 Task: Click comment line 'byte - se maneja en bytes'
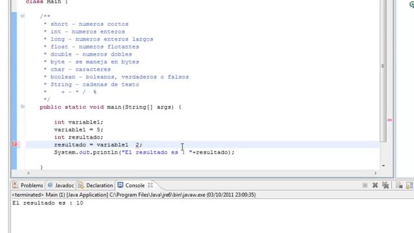(x=94, y=62)
